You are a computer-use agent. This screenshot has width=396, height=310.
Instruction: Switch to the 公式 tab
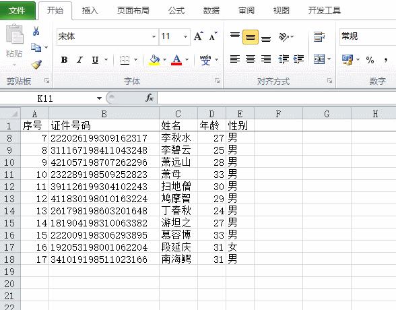(x=176, y=11)
